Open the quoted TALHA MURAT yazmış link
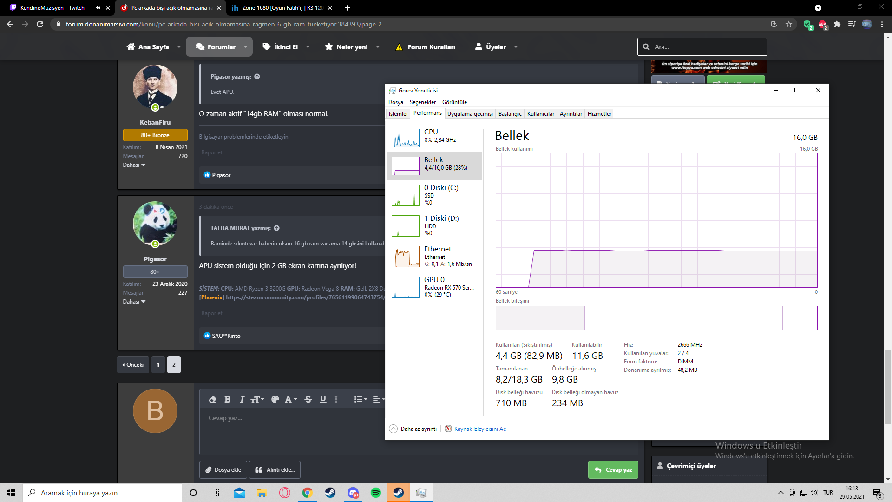 coord(241,228)
